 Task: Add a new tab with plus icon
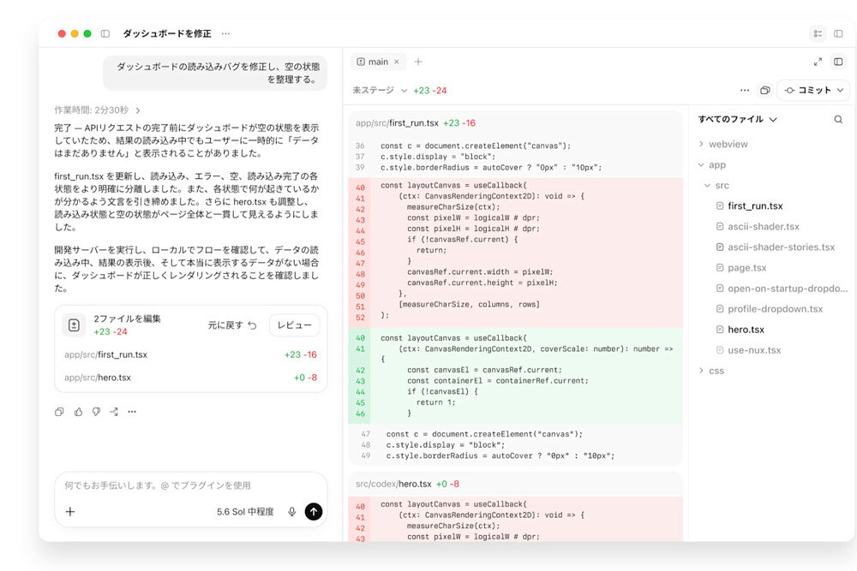(x=418, y=62)
